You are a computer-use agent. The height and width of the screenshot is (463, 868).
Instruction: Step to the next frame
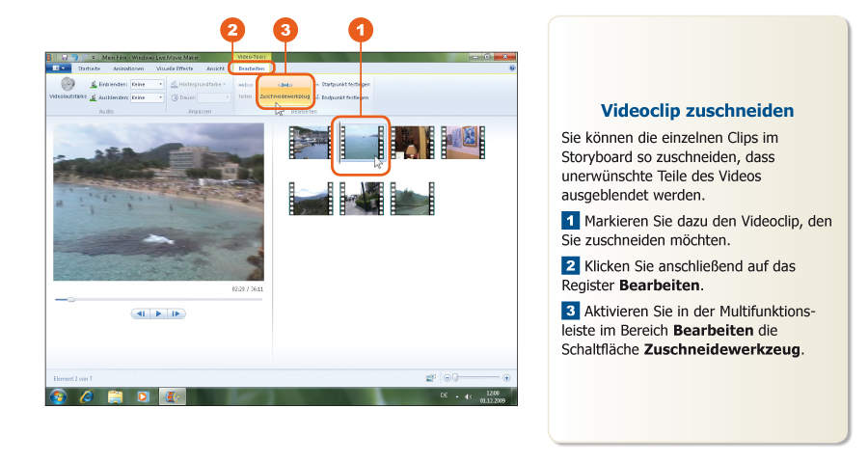[176, 313]
